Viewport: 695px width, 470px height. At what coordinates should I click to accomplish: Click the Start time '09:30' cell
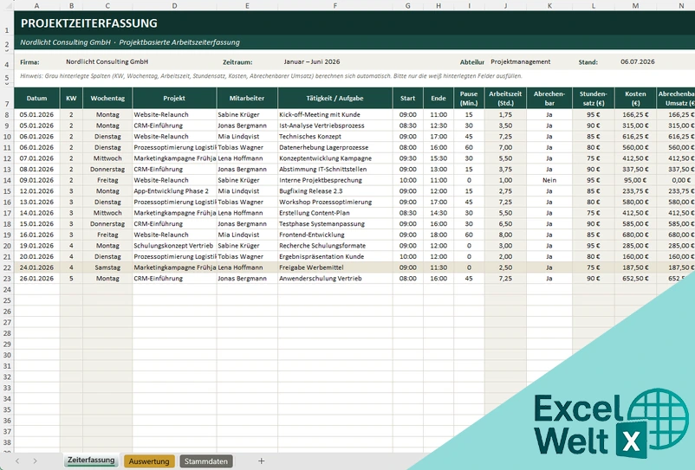point(408,158)
